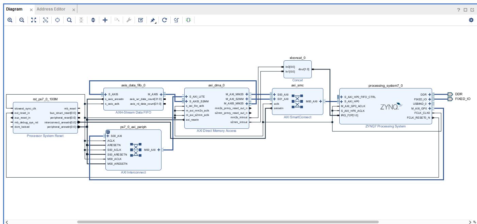Run Validate Design from the toolbar

click(140, 20)
